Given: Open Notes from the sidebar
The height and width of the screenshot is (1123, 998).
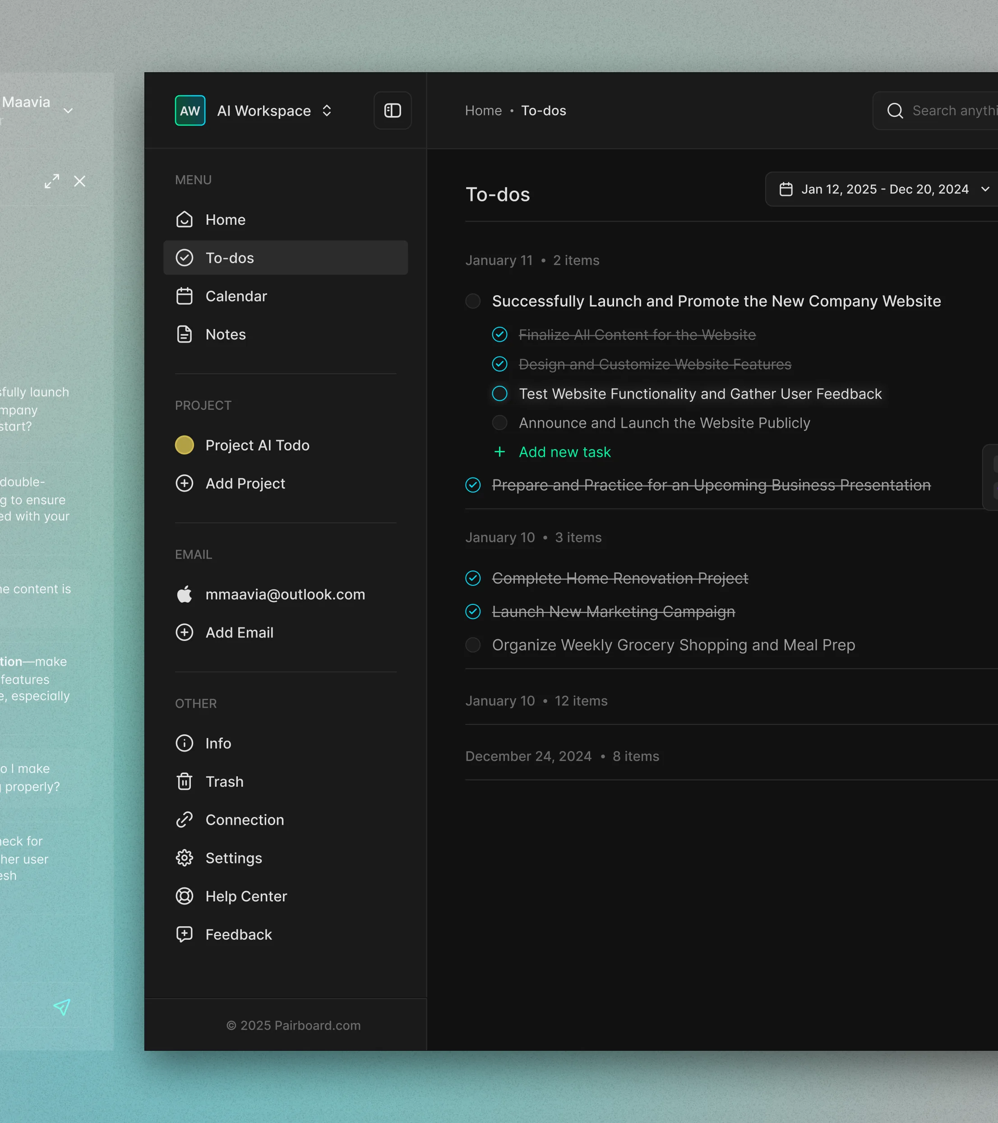Looking at the screenshot, I should [x=286, y=334].
